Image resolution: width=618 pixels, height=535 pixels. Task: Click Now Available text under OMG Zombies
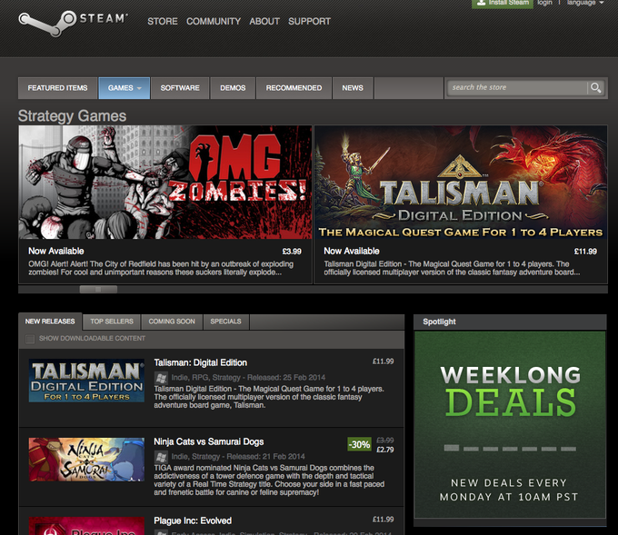56,251
